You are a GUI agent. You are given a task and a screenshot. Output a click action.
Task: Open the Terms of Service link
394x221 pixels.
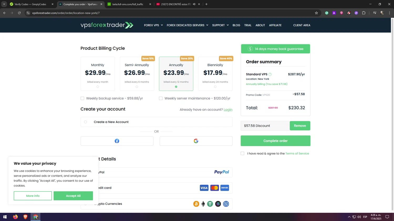pos(297,153)
